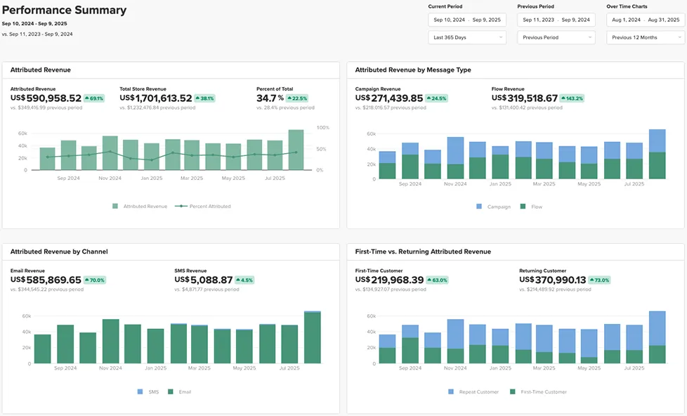
Task: Toggle the Campaign series legend icon
Action: [x=479, y=207]
